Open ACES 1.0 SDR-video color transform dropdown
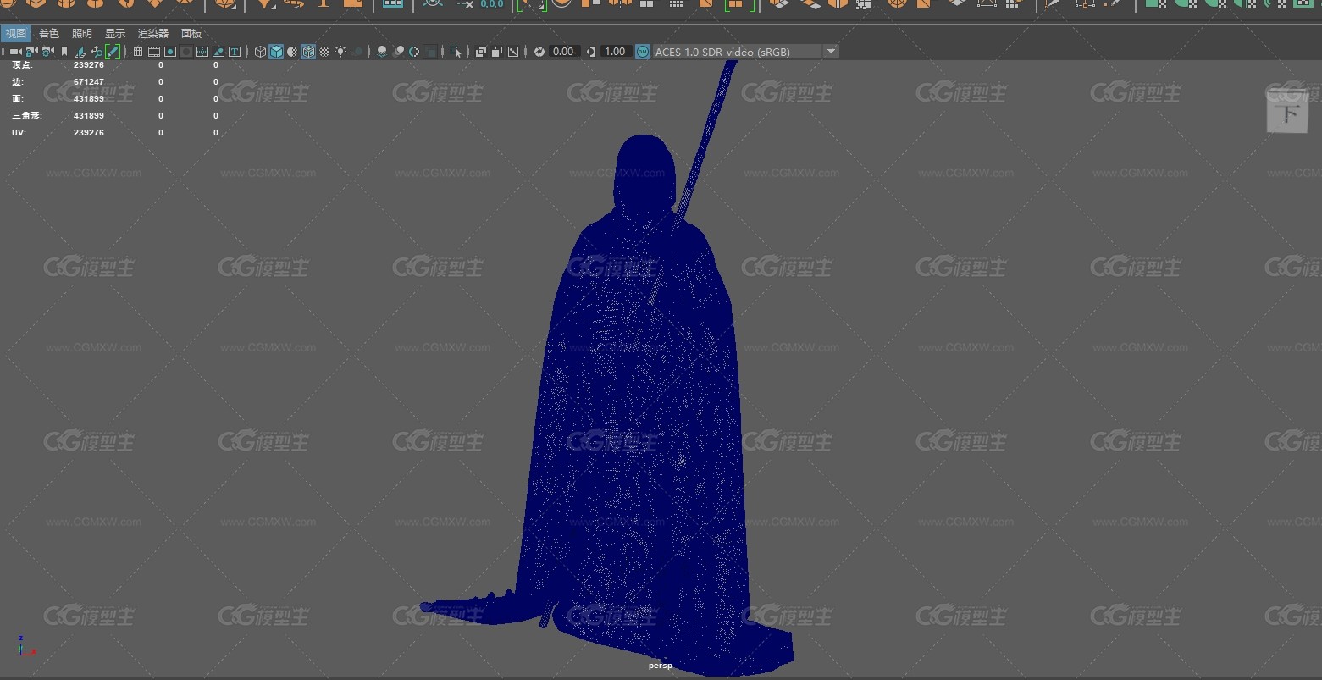 coord(745,52)
